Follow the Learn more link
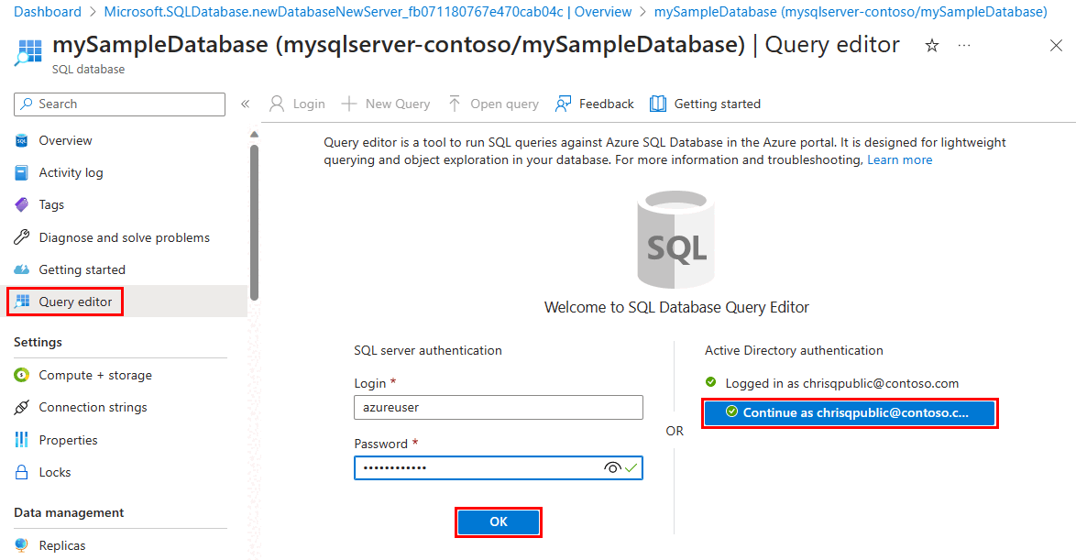The width and height of the screenshot is (1076, 560). pos(899,159)
